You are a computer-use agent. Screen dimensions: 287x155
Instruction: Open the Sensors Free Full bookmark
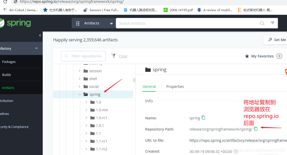(x=101, y=10)
